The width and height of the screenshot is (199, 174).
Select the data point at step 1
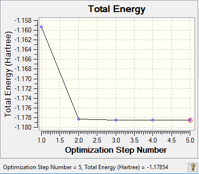tap(42, 27)
